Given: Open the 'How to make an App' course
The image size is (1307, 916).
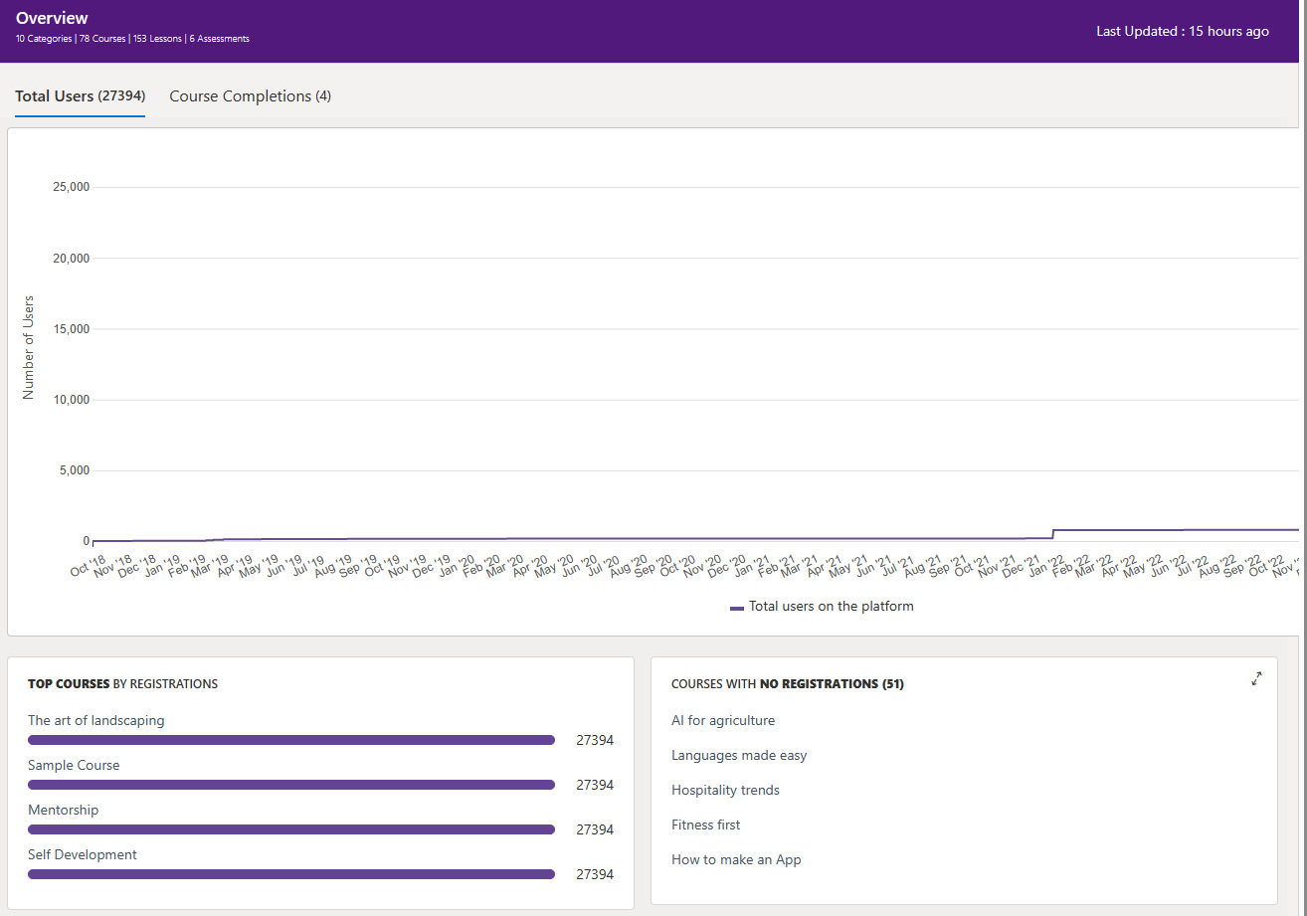Looking at the screenshot, I should [736, 859].
